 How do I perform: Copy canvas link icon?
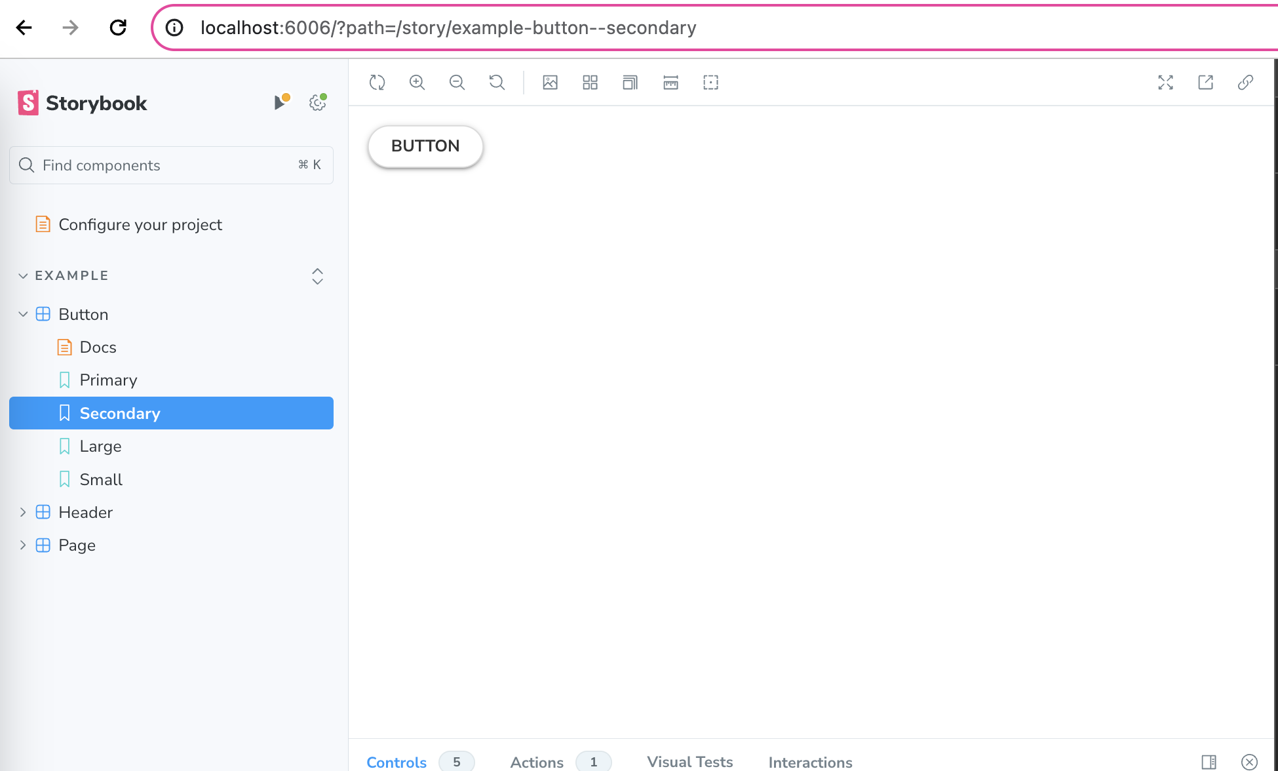[x=1245, y=83]
